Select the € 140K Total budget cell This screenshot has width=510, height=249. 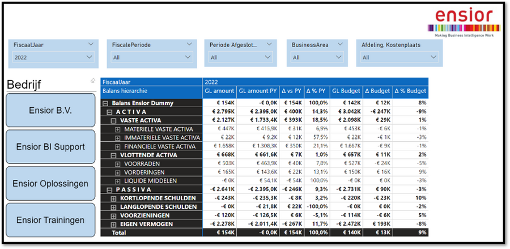[346, 233]
